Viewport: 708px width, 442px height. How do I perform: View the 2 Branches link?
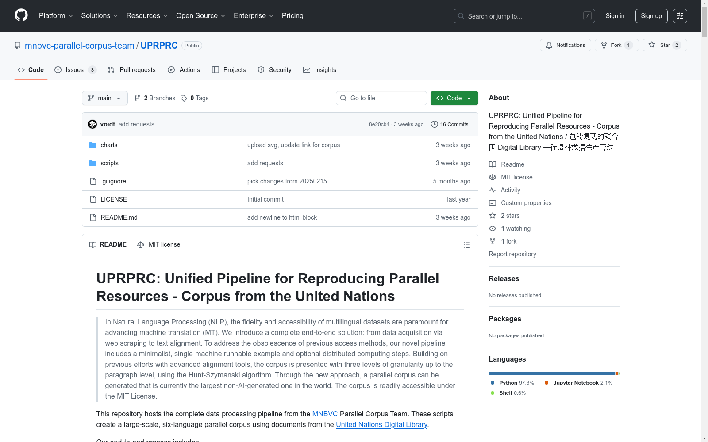[x=155, y=98]
